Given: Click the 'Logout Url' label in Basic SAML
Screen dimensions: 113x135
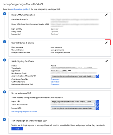Looking at the screenshot, I should tap(16, 34).
